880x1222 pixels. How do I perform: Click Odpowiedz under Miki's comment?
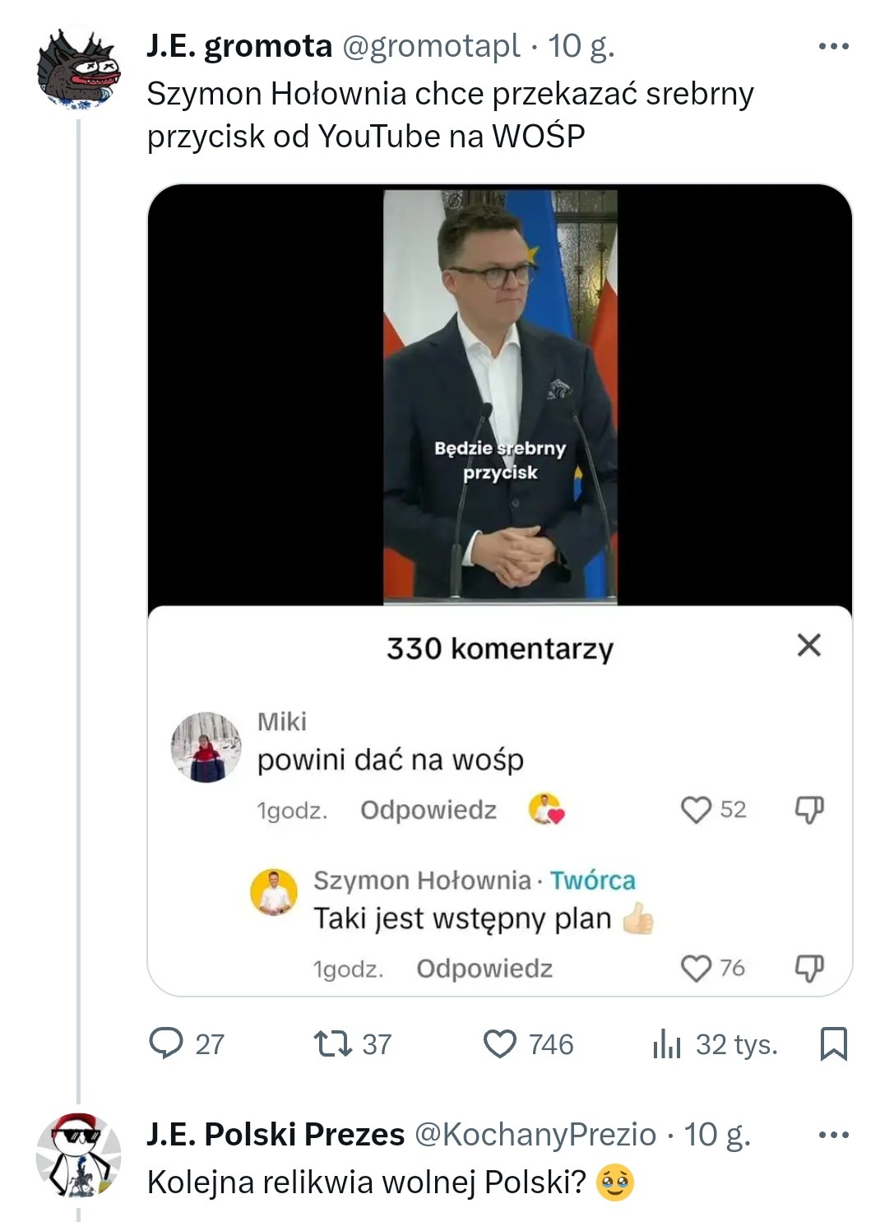point(428,810)
